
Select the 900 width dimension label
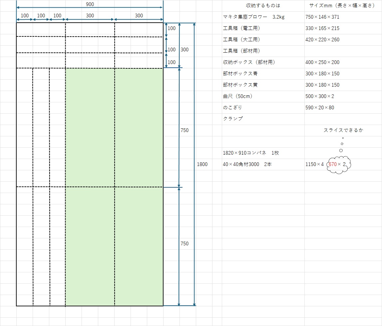coord(90,4)
